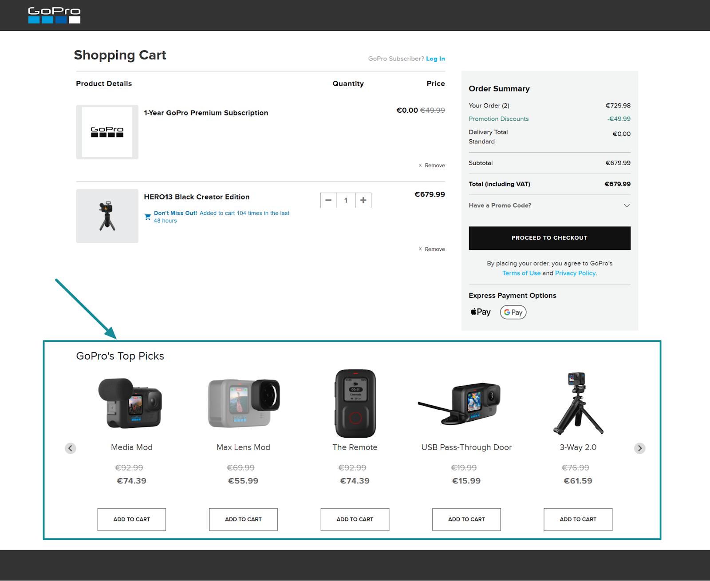Open The Remote product image
This screenshot has width=710, height=581.
(355, 403)
